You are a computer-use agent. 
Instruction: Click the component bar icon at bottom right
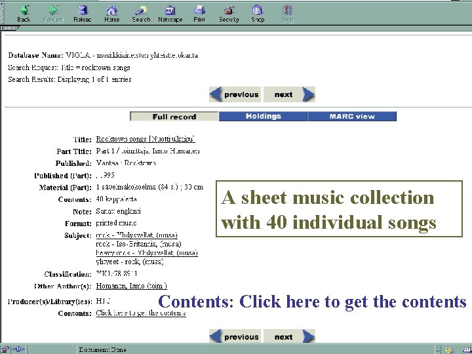click(x=450, y=350)
